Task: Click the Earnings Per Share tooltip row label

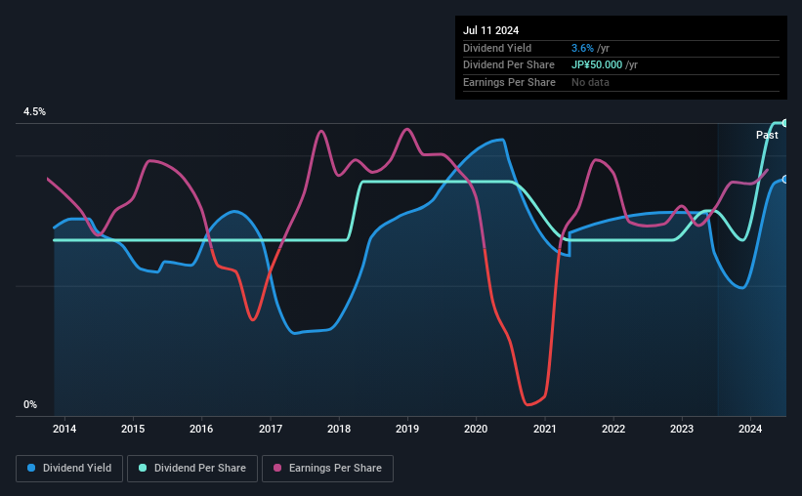Action: (510, 82)
